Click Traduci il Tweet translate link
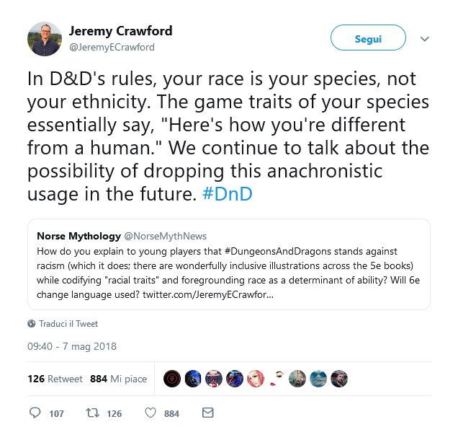Viewport: 458px width, 440px height. pyautogui.click(x=68, y=324)
